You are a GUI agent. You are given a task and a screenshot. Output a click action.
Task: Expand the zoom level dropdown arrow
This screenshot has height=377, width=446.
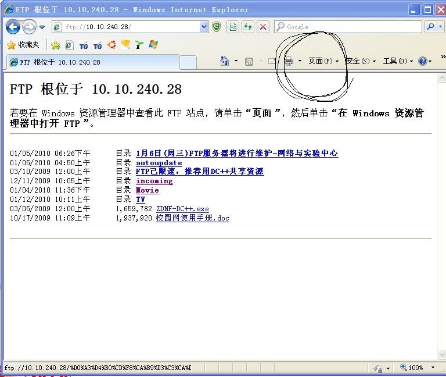click(x=433, y=368)
